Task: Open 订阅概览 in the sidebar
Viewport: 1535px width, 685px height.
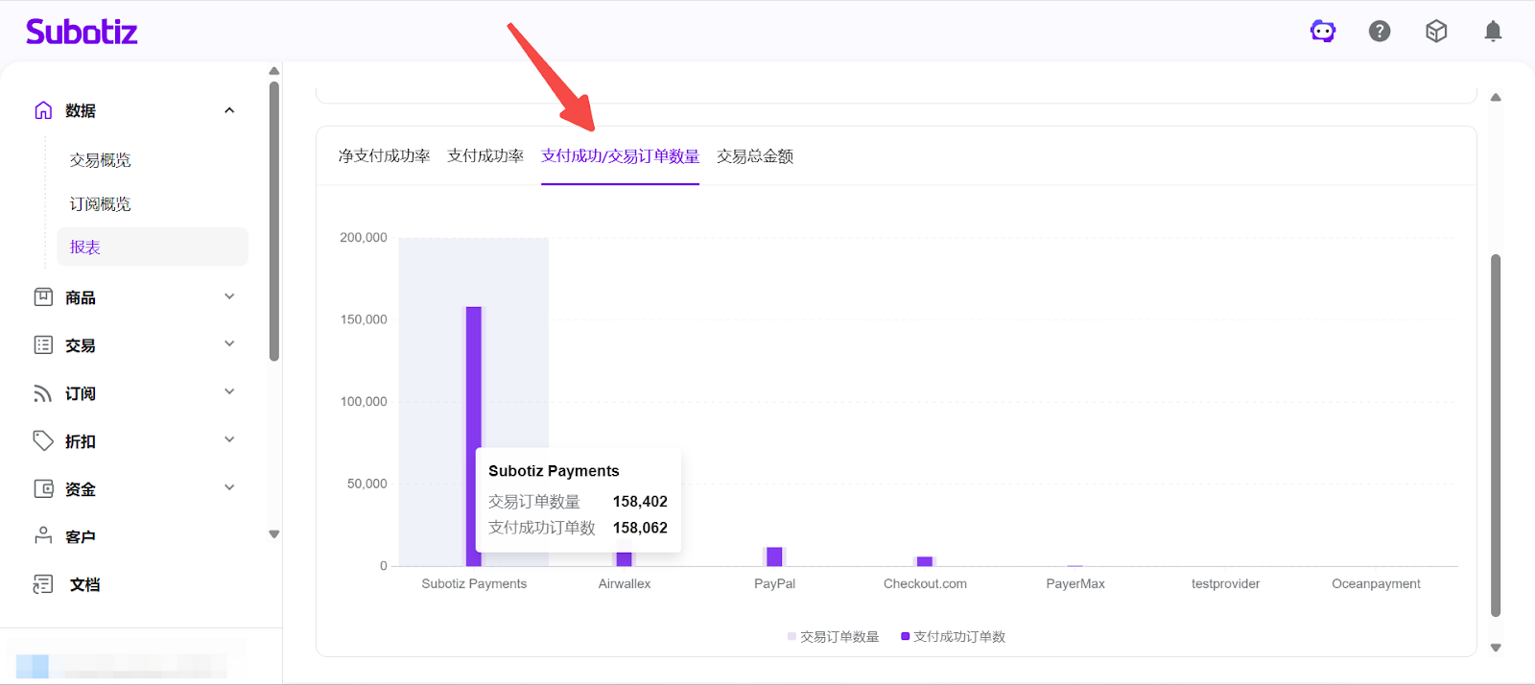Action: pos(100,204)
